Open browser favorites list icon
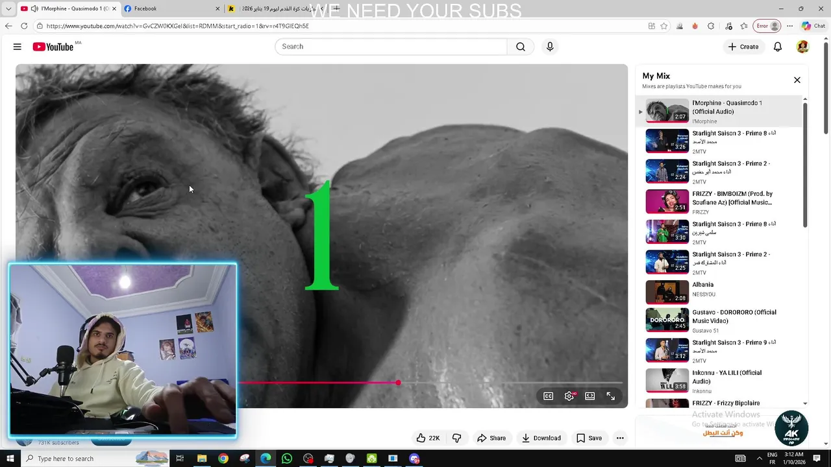 (744, 26)
